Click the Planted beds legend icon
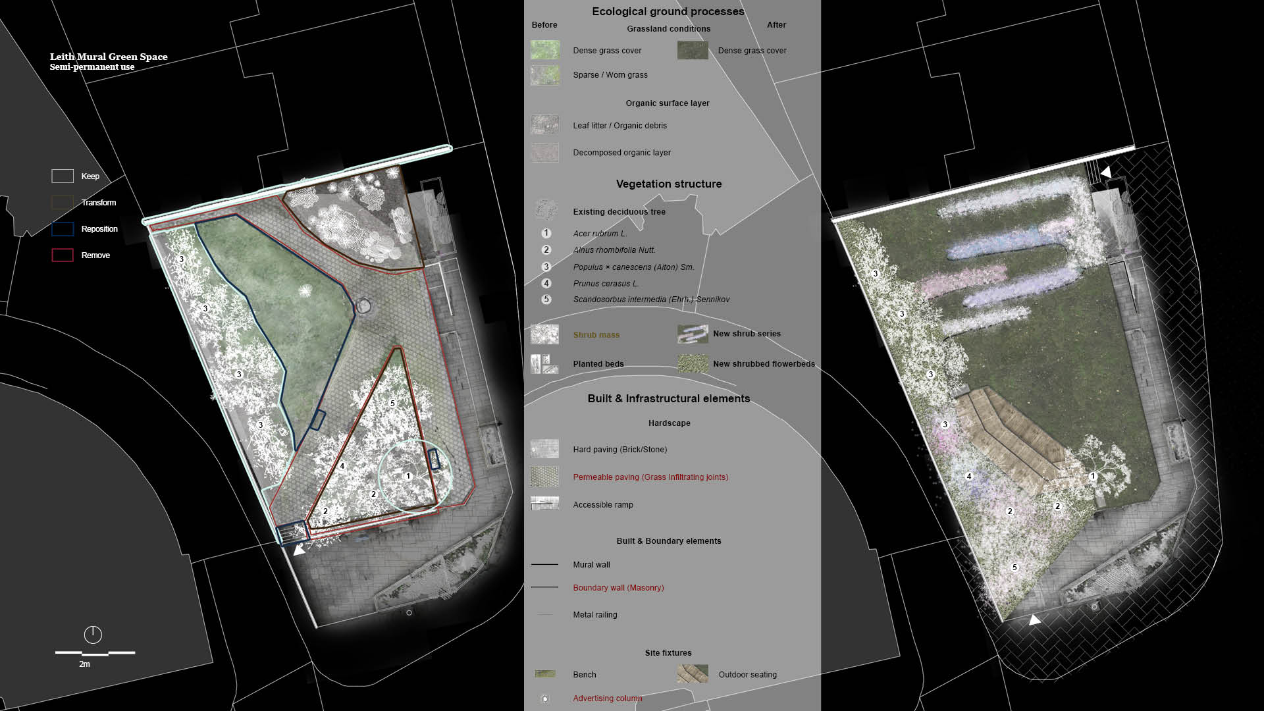Screen dimensions: 1264x711 (x=545, y=364)
